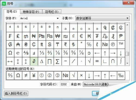Pick the three eighths ⅜ fraction
The height and width of the screenshot is (100, 136).
pos(66,53)
